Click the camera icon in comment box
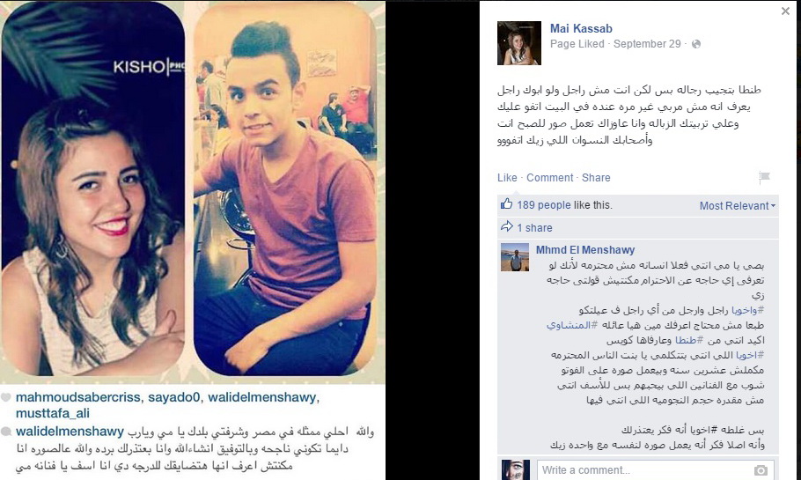The image size is (801, 480). coord(761,470)
